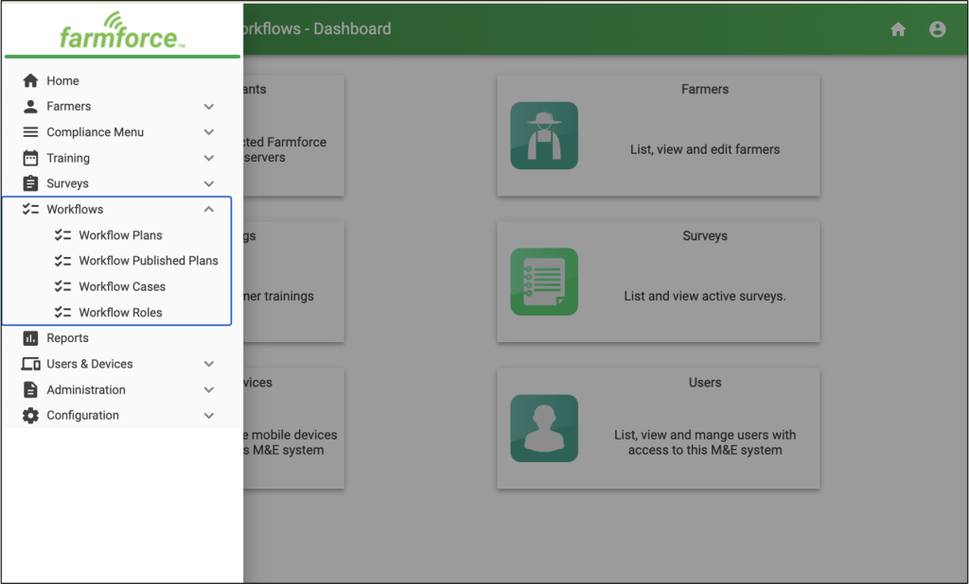This screenshot has height=584, width=969.
Task: Click the Surveys card document icon
Action: 544,282
